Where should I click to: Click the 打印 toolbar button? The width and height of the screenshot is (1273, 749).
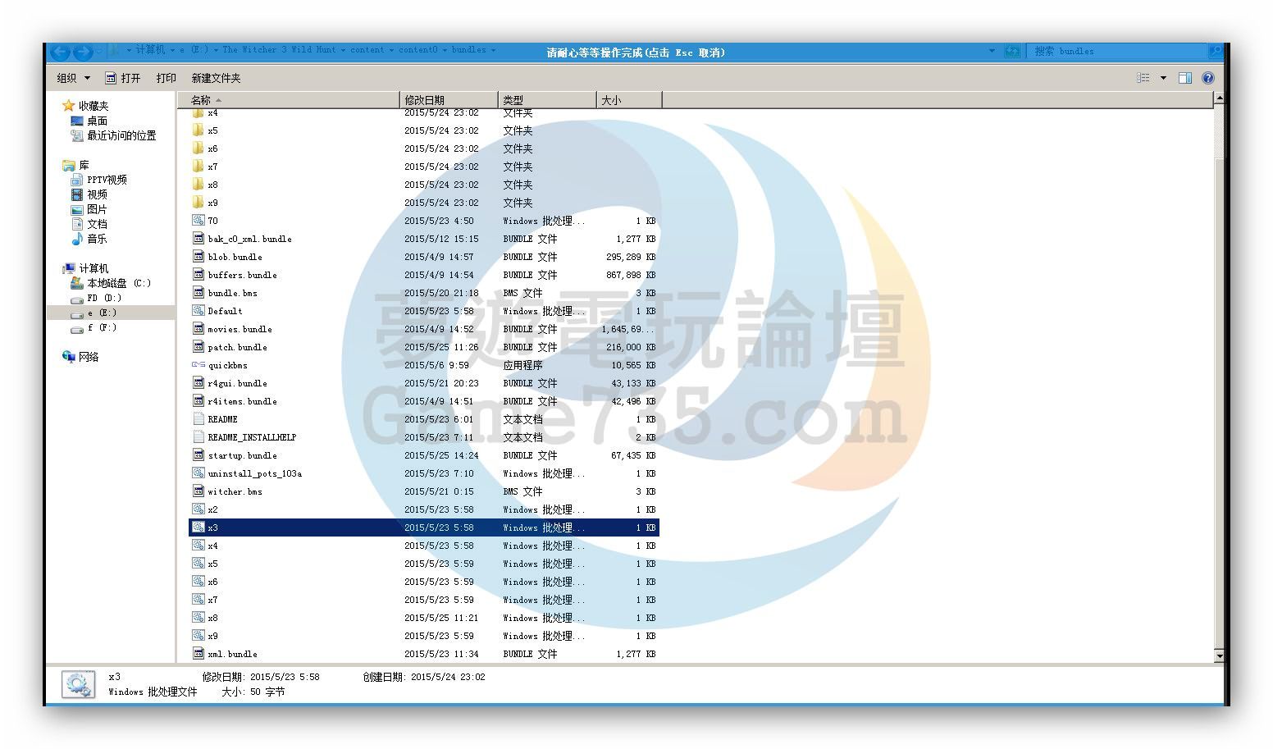(166, 78)
